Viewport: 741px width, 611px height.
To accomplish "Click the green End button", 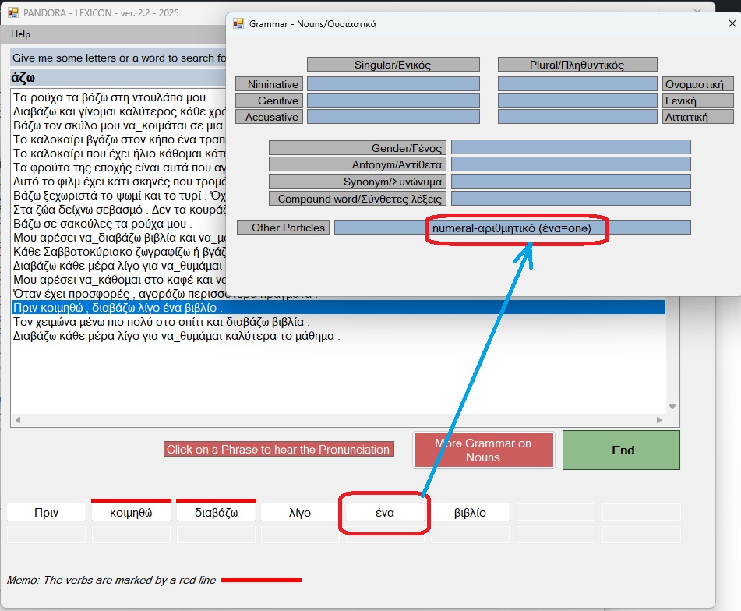I will [622, 450].
